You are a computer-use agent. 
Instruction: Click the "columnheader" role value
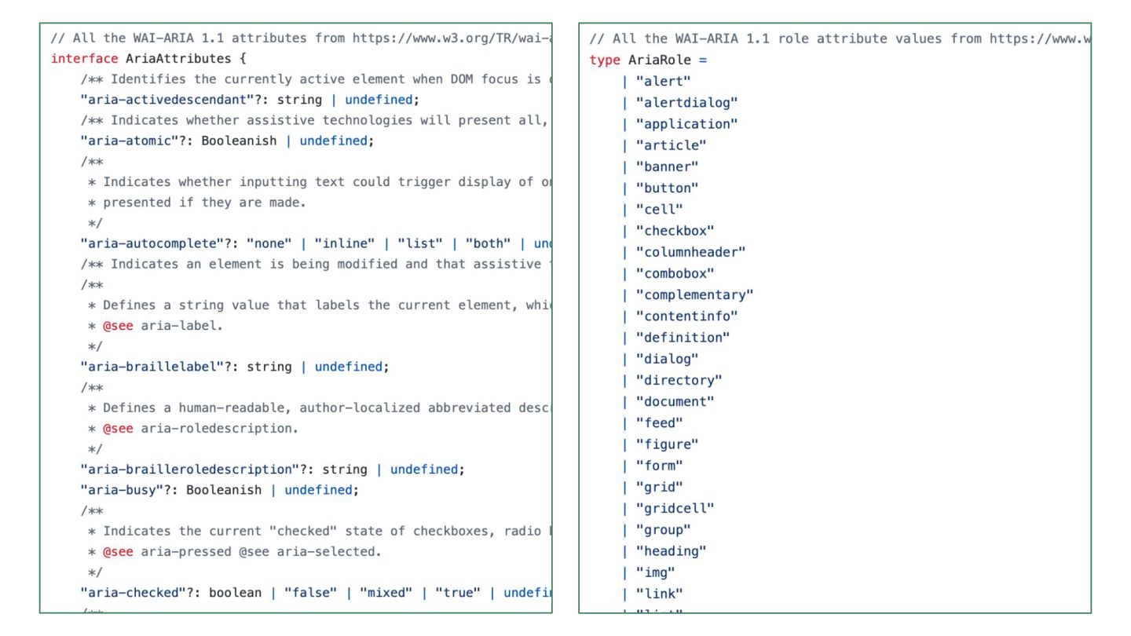(x=690, y=252)
